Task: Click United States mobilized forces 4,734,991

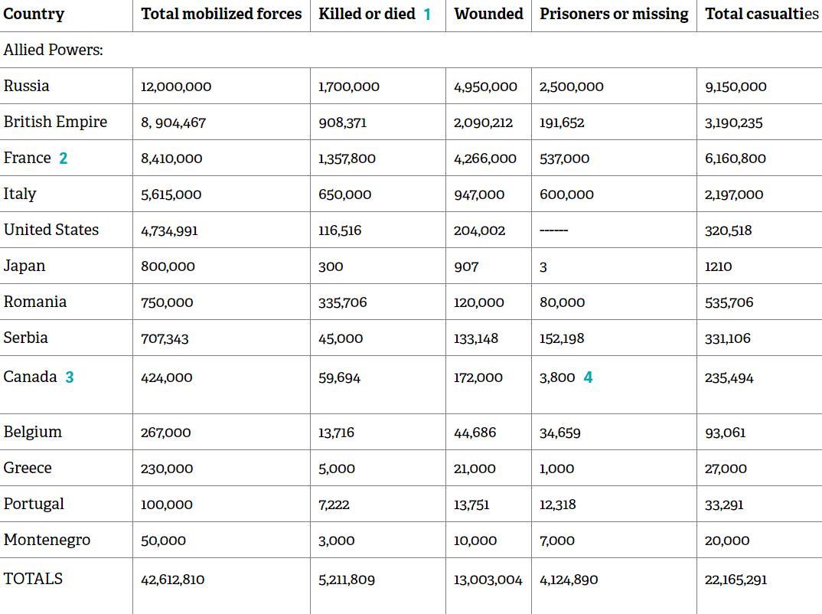Action: (169, 230)
